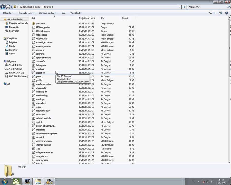Image resolution: width=231 pixels, height=185 pixels.
Task: Select the file named assassin_w.msm
Action: tap(43, 46)
